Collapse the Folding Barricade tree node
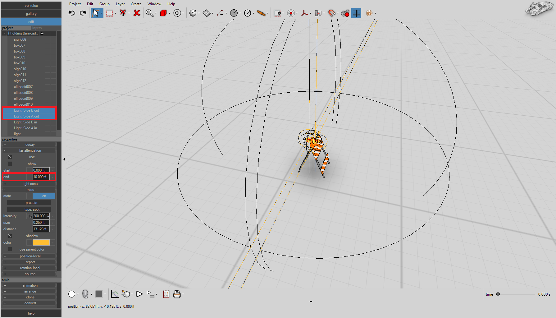Screen dimensions: 556x318 (5, 33)
